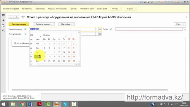Click the Начало периода date input field
Viewport: 190px width, 107px height.
pyautogui.click(x=62, y=29)
